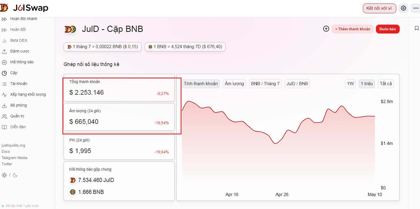
Task: Click the Đánh cược upload icon
Action: click(x=4, y=51)
